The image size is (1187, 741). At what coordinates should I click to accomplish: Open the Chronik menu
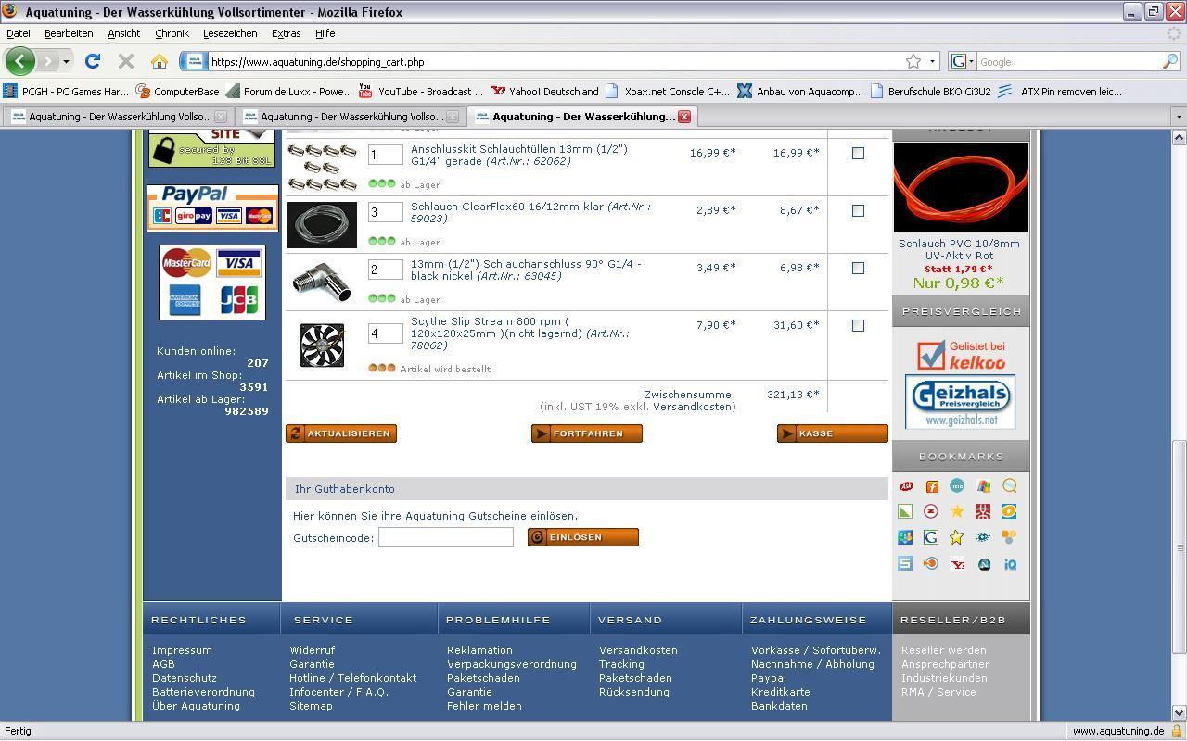coord(172,33)
